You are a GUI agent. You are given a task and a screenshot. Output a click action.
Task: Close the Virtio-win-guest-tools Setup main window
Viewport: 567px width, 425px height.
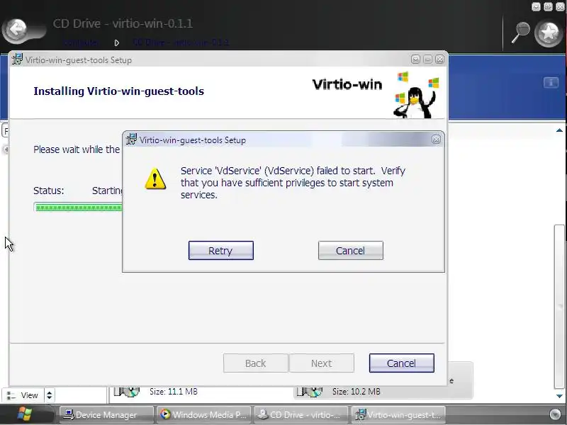439,59
